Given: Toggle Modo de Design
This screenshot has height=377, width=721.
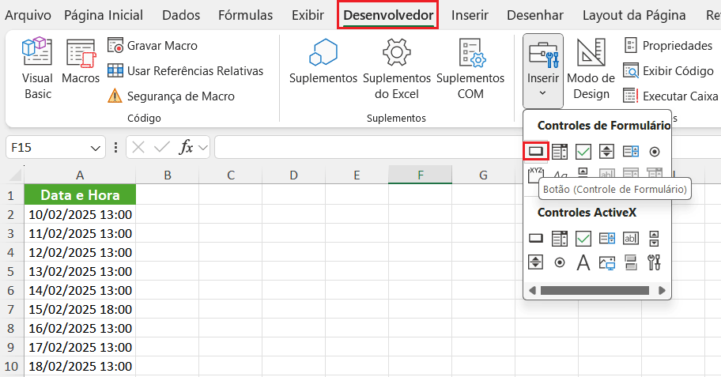Looking at the screenshot, I should tap(591, 70).
